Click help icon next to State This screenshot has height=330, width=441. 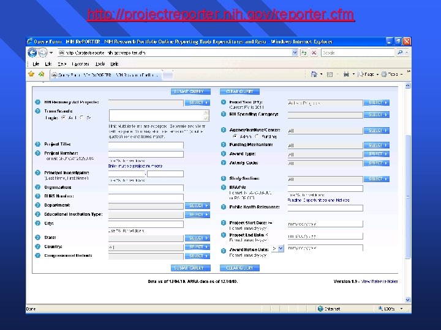tap(38, 237)
